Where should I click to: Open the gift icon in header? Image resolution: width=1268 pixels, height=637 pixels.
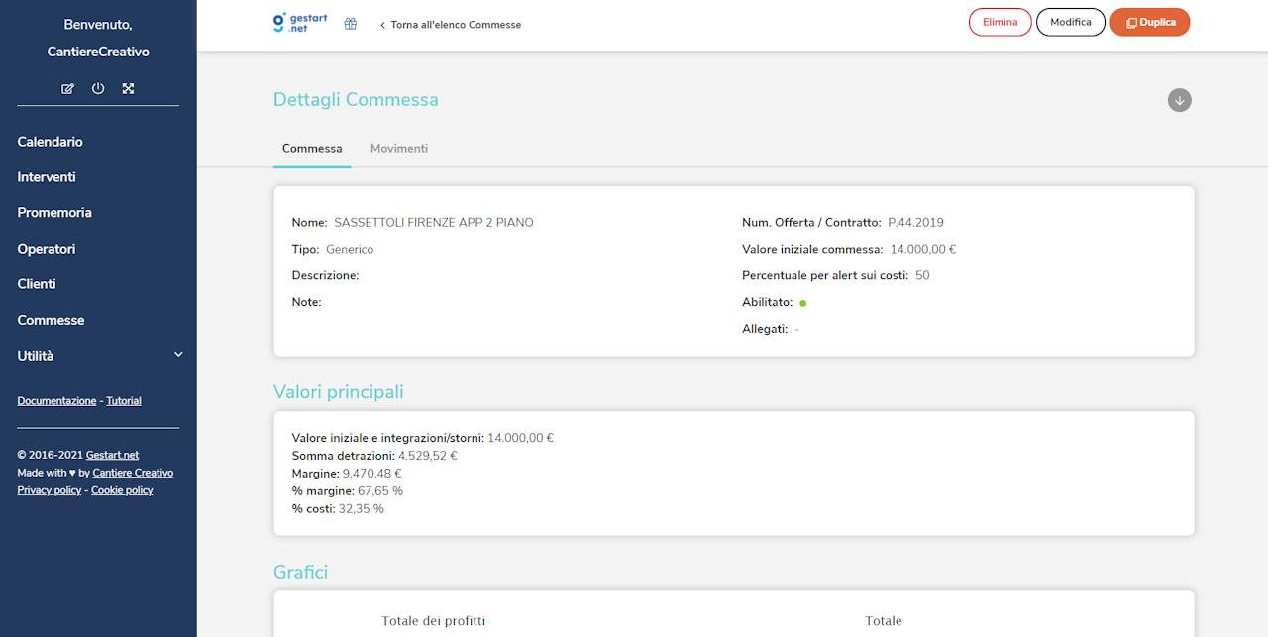[x=351, y=24]
